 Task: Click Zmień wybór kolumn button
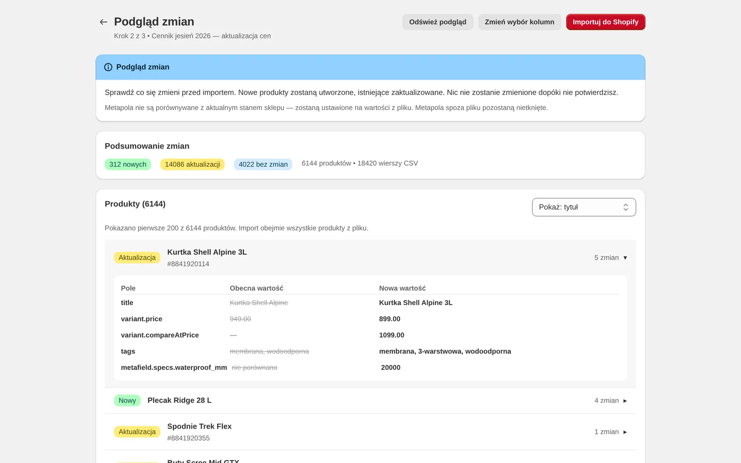coord(519,22)
